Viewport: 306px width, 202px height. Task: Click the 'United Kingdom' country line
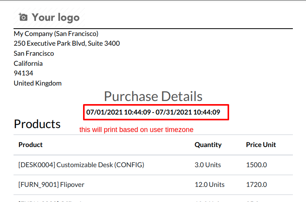pyautogui.click(x=37, y=83)
